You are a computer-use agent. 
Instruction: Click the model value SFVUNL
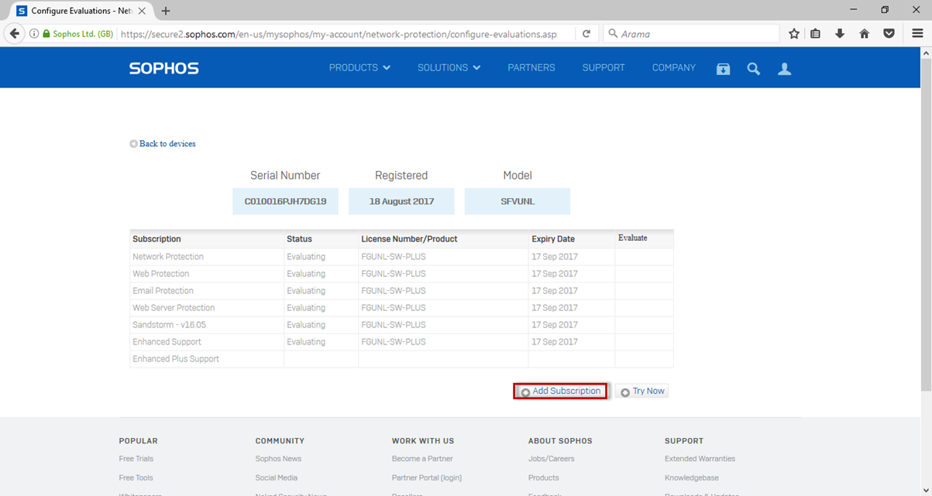(518, 201)
